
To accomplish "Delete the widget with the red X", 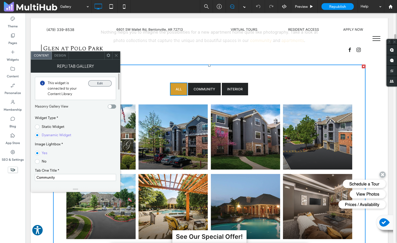I will tap(364, 66).
